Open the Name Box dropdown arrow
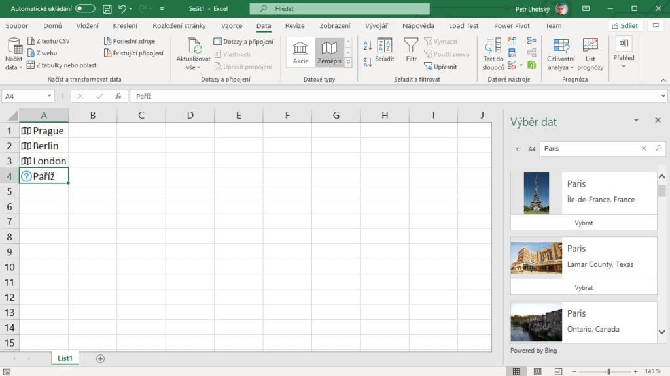Screen dimensions: 670x376 [50, 96]
